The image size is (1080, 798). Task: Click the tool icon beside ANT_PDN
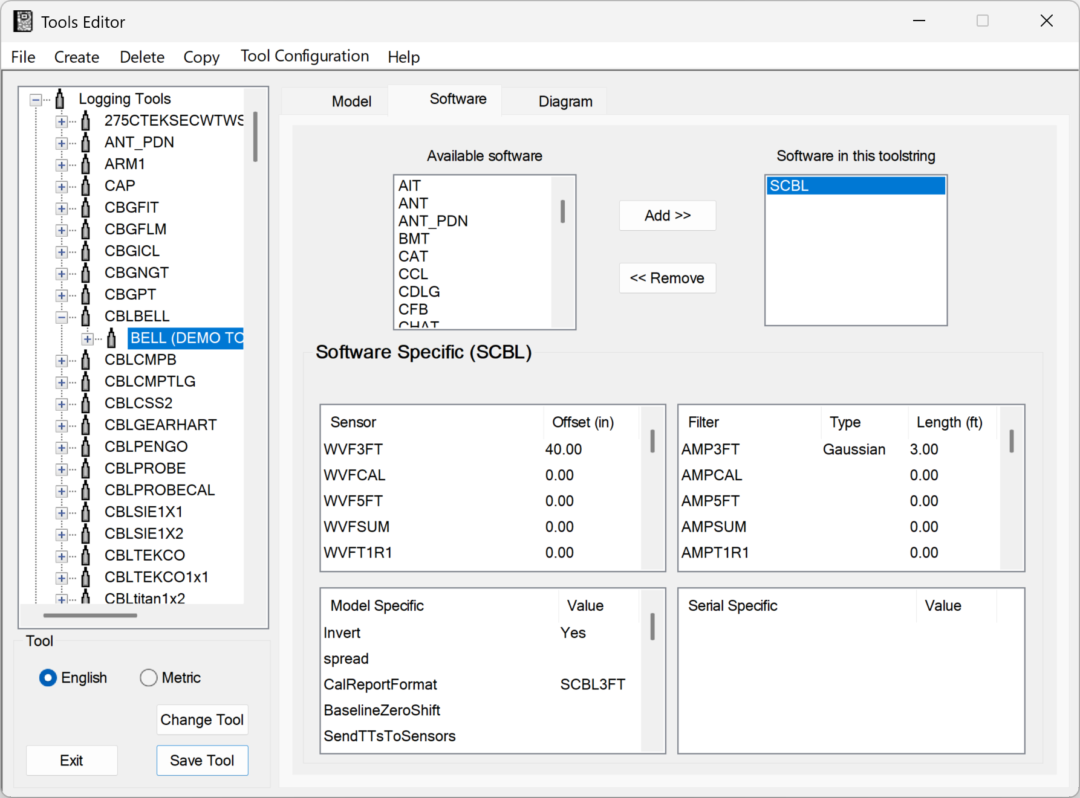click(x=86, y=143)
